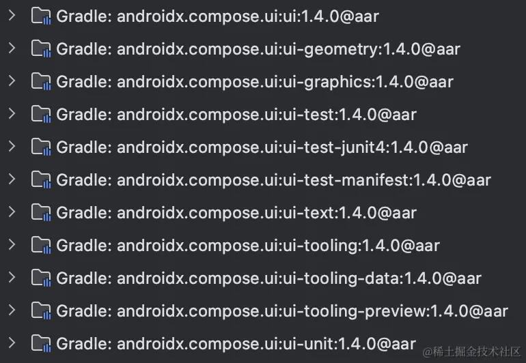
Task: Select the ui-tooling:1.4.0@aar library entry
Action: coord(248,246)
